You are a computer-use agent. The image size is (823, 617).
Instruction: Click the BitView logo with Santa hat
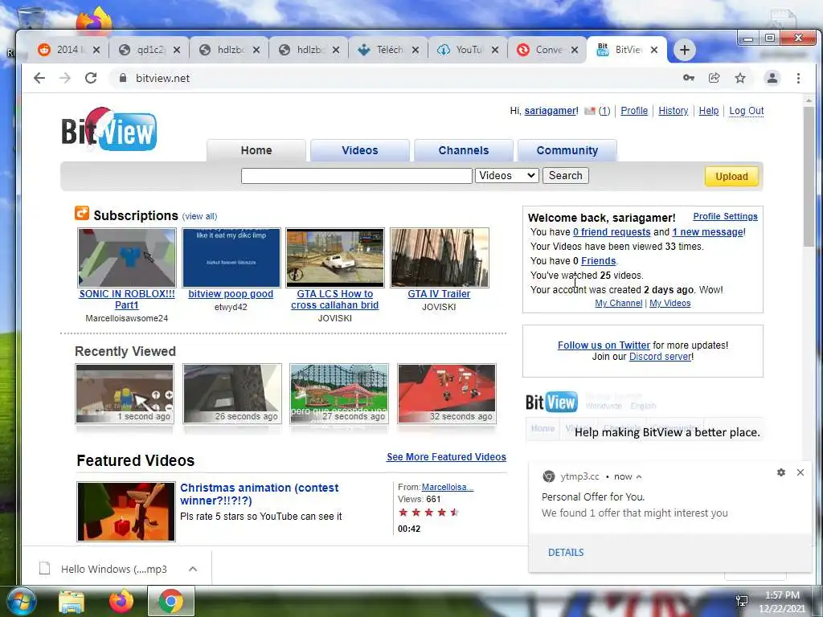coord(109,129)
